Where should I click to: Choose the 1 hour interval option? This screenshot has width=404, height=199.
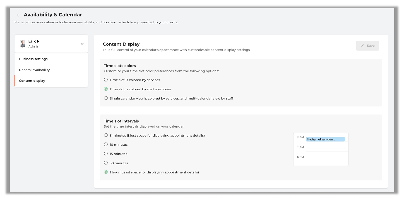[x=106, y=172]
